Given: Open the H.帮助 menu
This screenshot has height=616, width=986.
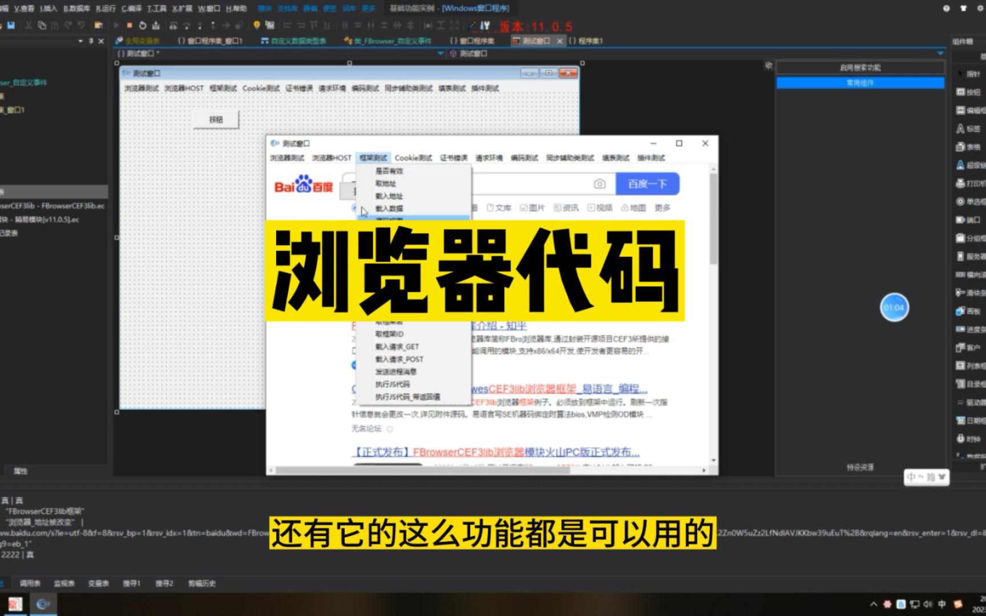Looking at the screenshot, I should tap(236, 9).
